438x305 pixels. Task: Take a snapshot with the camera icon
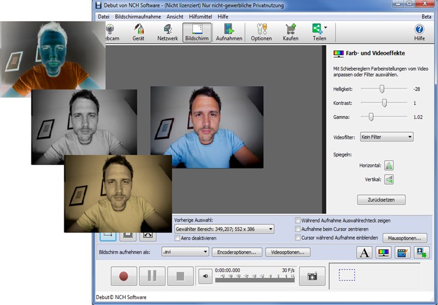pyautogui.click(x=312, y=276)
